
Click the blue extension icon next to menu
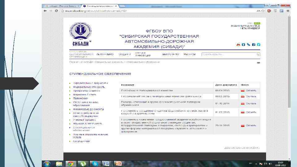pyautogui.click(x=282, y=11)
